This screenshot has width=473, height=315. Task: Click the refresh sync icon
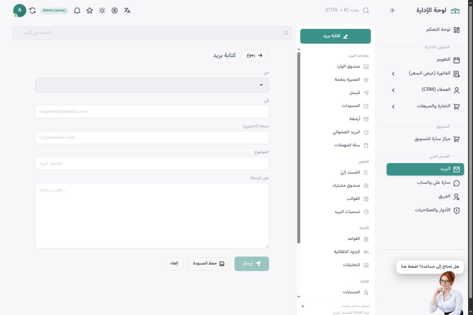[x=33, y=11]
